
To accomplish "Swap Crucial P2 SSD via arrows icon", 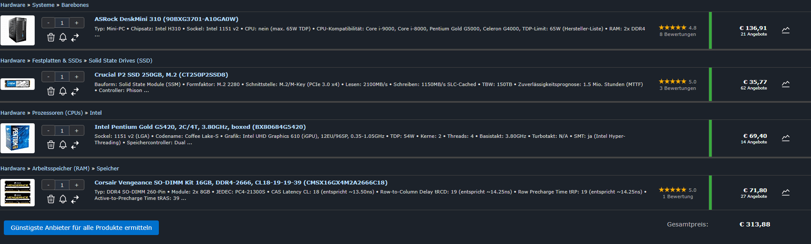I will click(75, 91).
